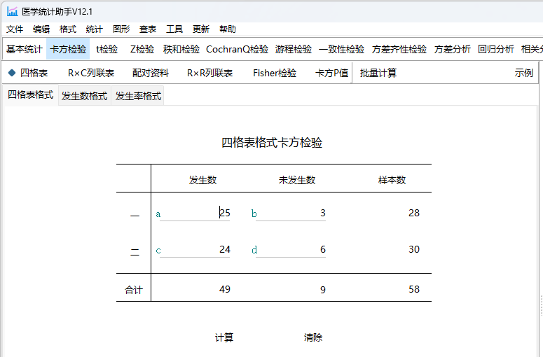Click input field d containing 6
The width and height of the screenshot is (543, 357).
tap(291, 249)
